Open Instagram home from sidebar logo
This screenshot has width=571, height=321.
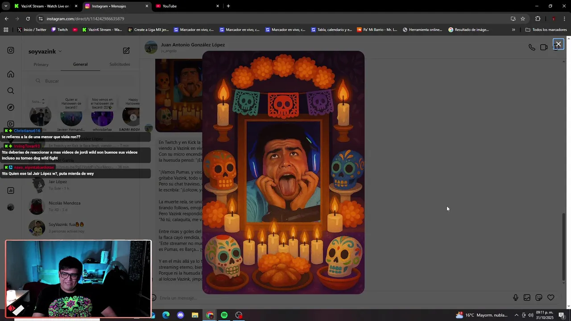[11, 51]
